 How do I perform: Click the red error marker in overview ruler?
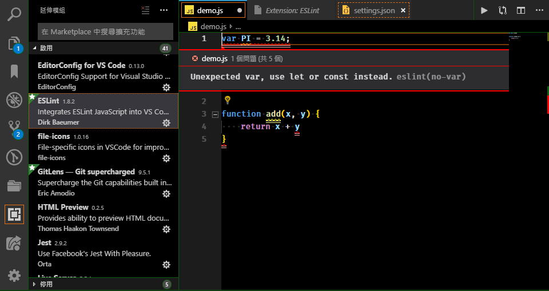coord(548,105)
